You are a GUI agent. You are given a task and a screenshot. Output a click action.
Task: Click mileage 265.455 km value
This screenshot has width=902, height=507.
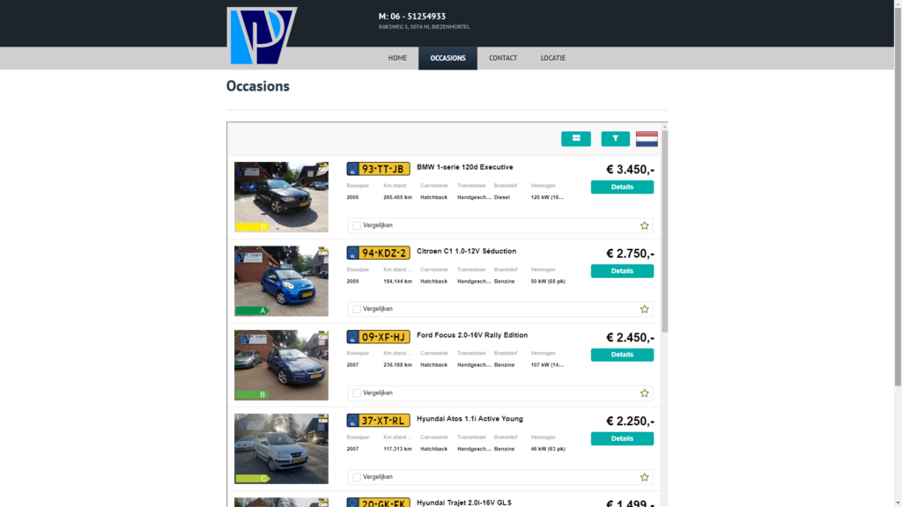pyautogui.click(x=397, y=197)
